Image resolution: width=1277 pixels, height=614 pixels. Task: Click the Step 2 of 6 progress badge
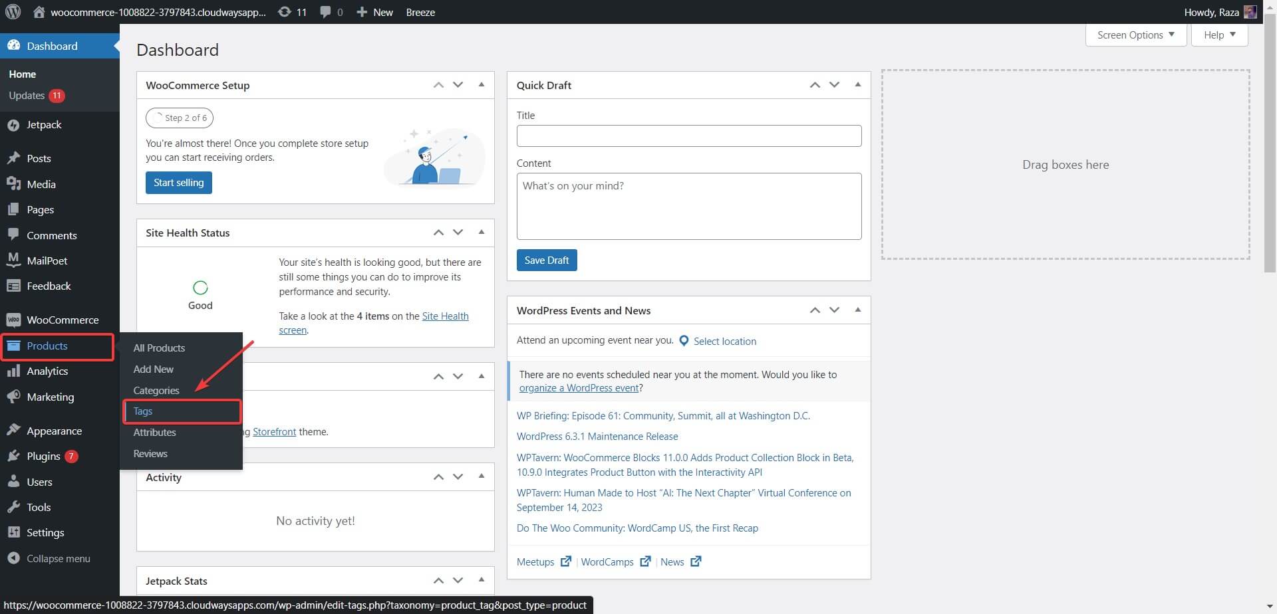180,118
